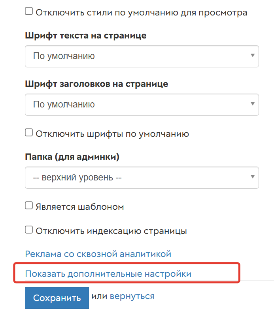The height and width of the screenshot is (320, 274).
Task: Click the 'Отключить шрифты по умолчанию' label text
Action: pos(112,134)
